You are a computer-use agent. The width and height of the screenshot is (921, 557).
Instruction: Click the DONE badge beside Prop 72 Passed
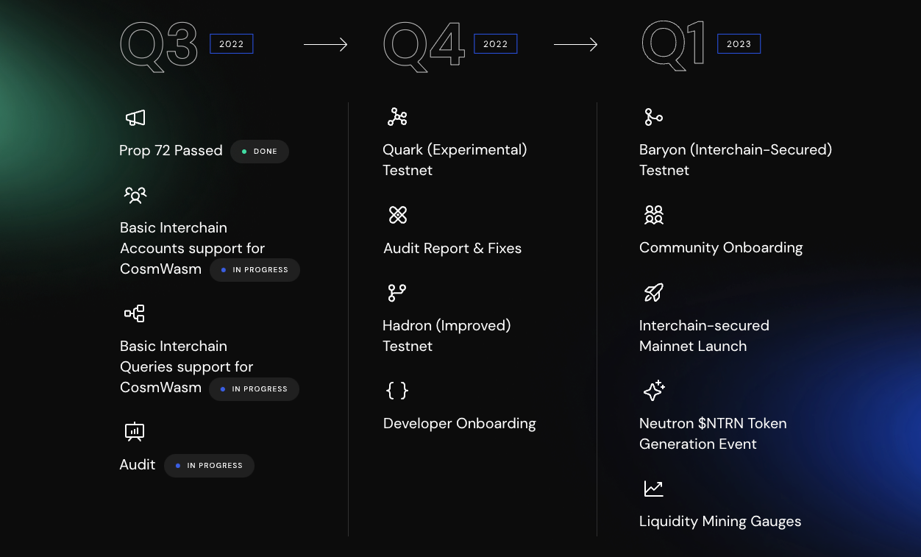(260, 152)
